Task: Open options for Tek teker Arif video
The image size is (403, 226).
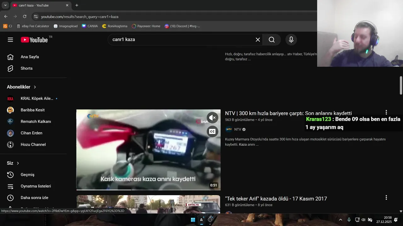Action: click(x=386, y=198)
